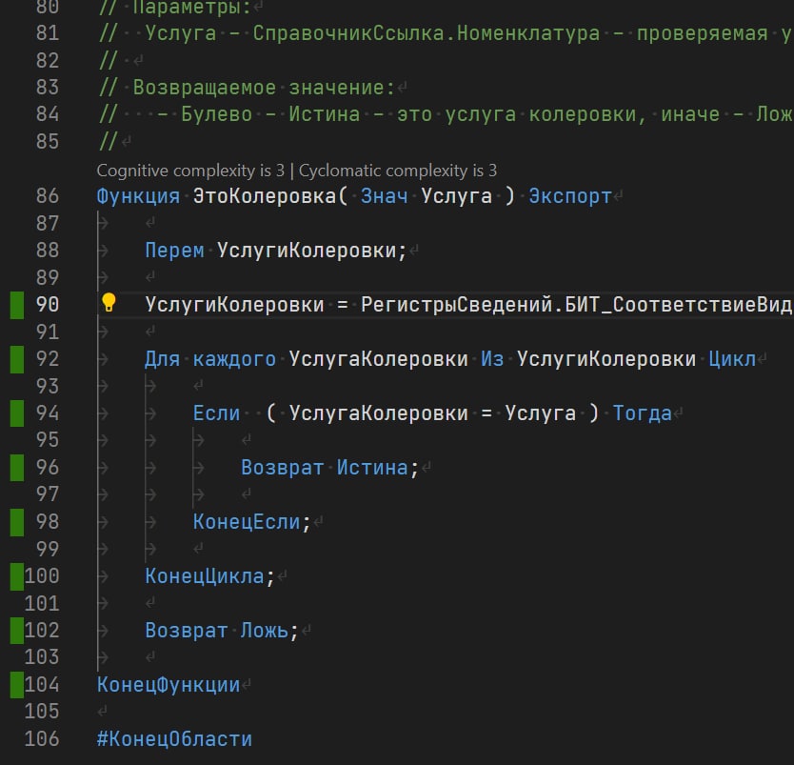Image resolution: width=794 pixels, height=765 pixels.
Task: Click line number 104 in the gutter
Action: pyautogui.click(x=42, y=684)
